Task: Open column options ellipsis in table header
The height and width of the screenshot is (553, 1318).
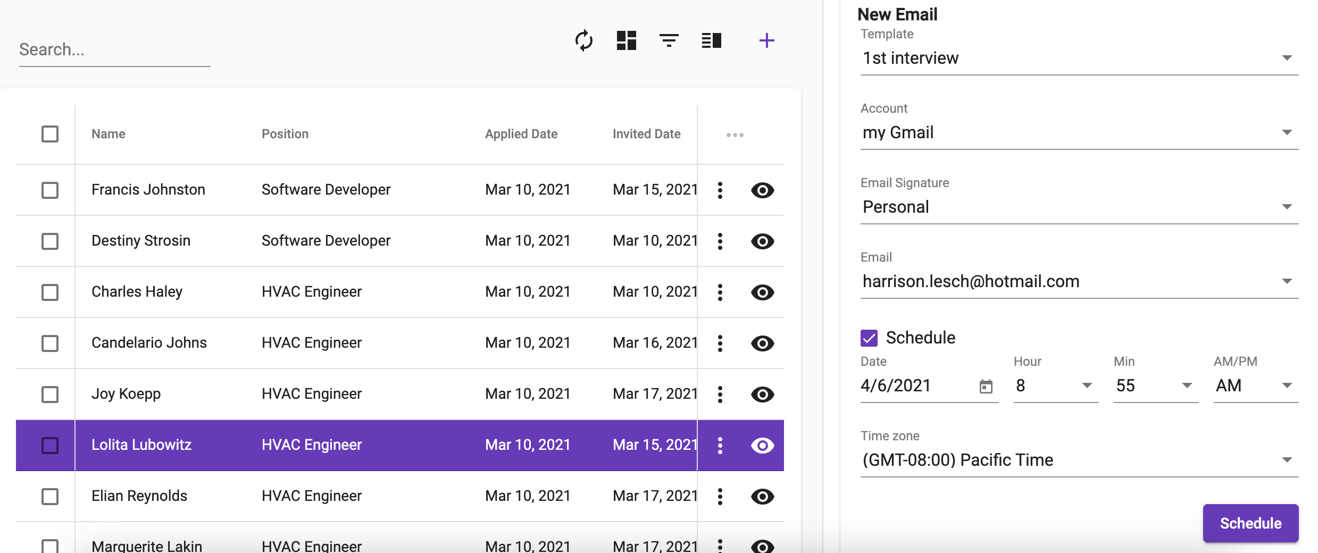Action: tap(735, 135)
